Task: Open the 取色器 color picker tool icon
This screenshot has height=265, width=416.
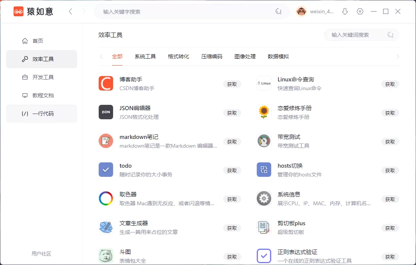Action: click(x=106, y=198)
